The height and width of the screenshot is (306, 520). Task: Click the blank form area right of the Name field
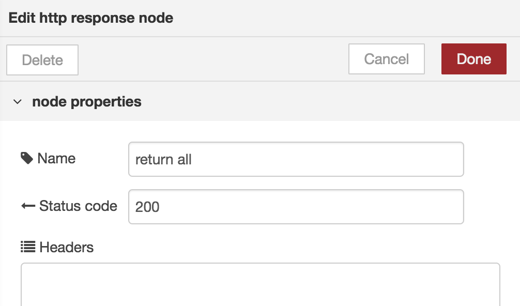(492, 159)
